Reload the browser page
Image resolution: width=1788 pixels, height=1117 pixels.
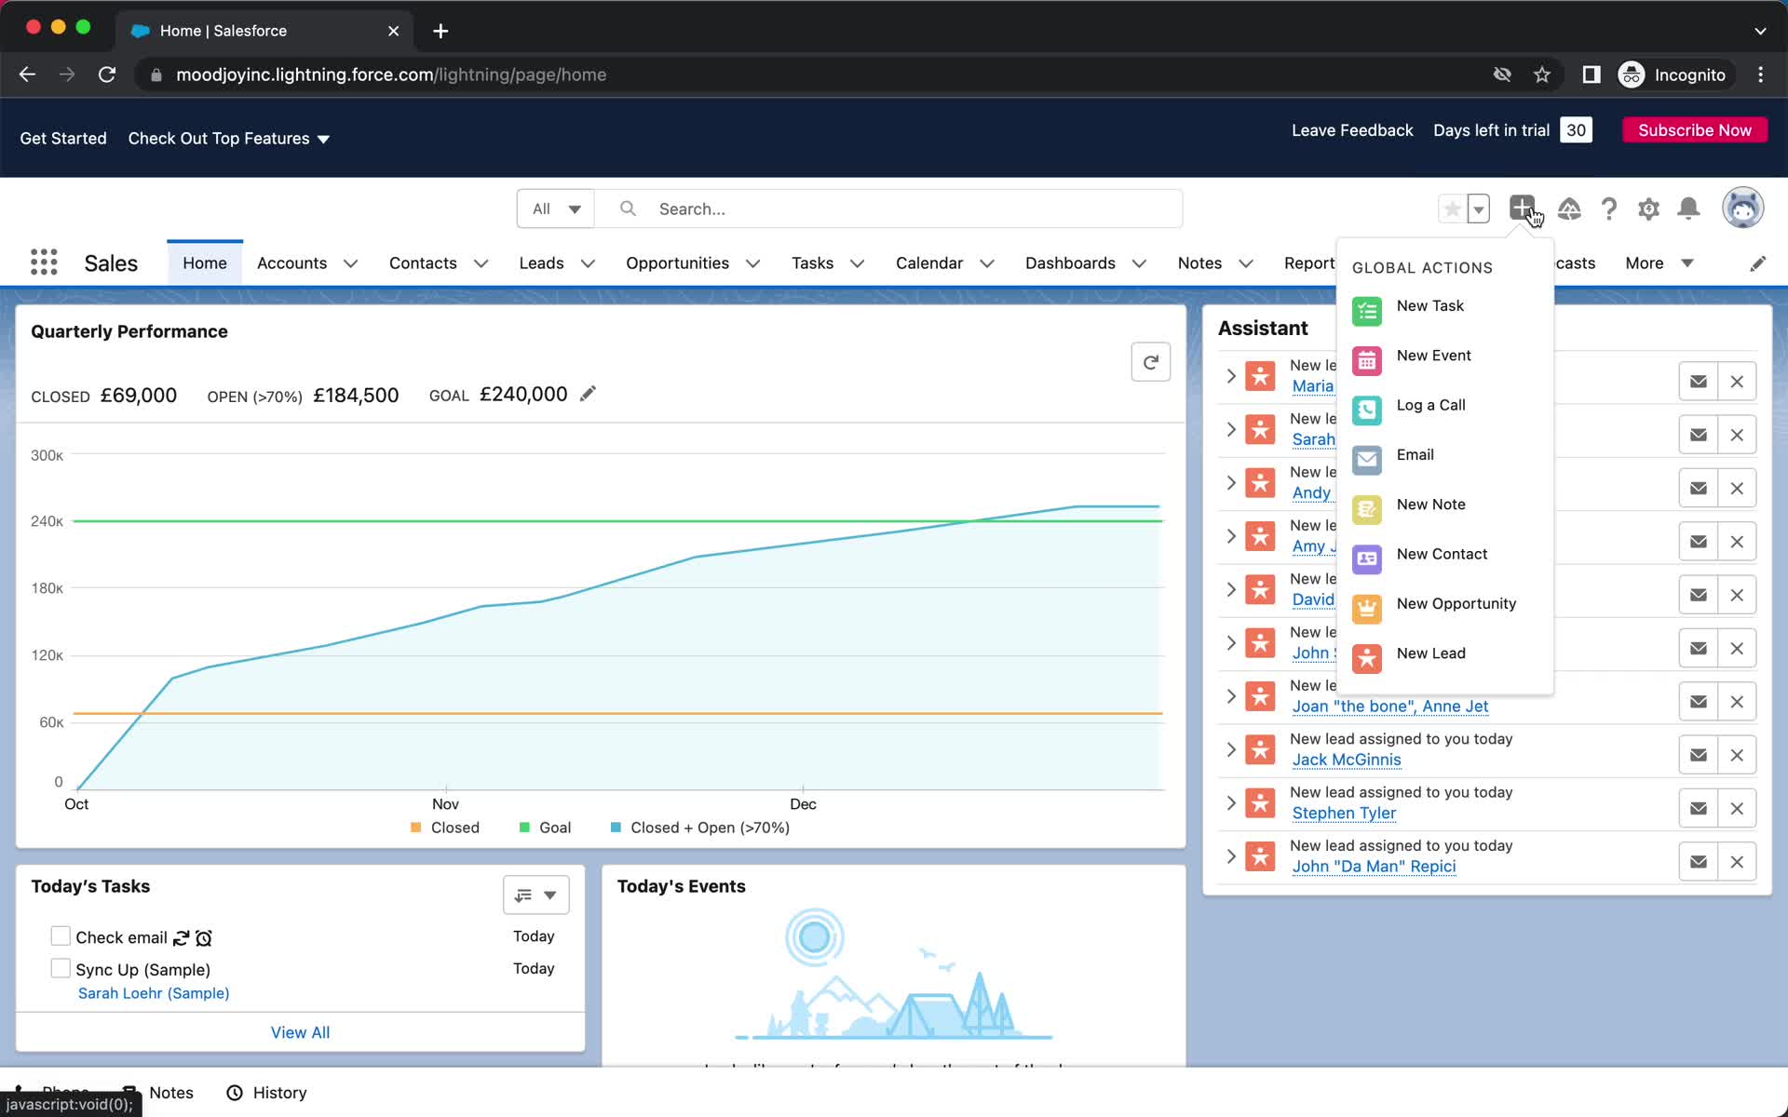tap(107, 74)
